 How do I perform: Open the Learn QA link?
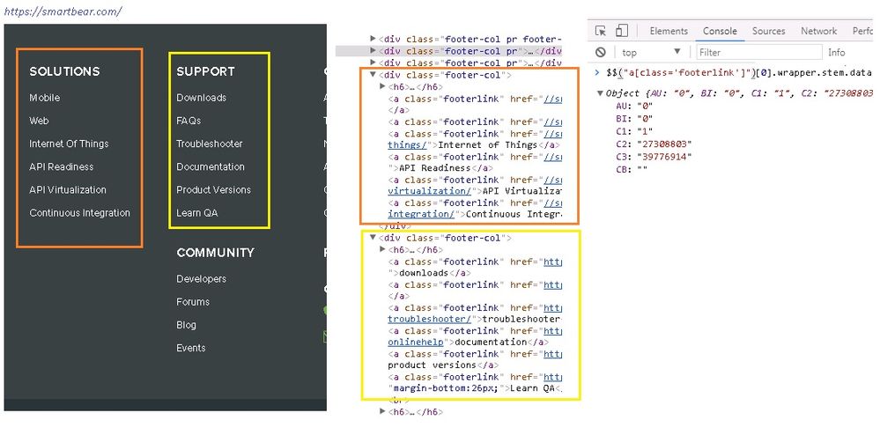197,213
